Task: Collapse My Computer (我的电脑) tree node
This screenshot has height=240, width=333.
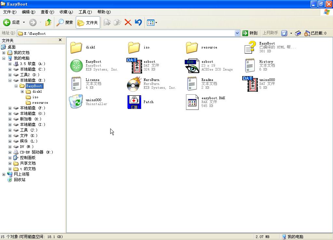Action: click(4, 58)
